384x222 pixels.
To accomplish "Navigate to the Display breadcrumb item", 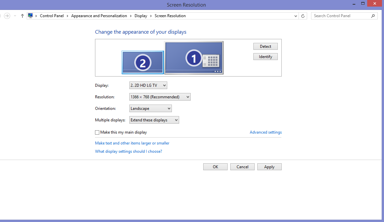I will click(141, 16).
